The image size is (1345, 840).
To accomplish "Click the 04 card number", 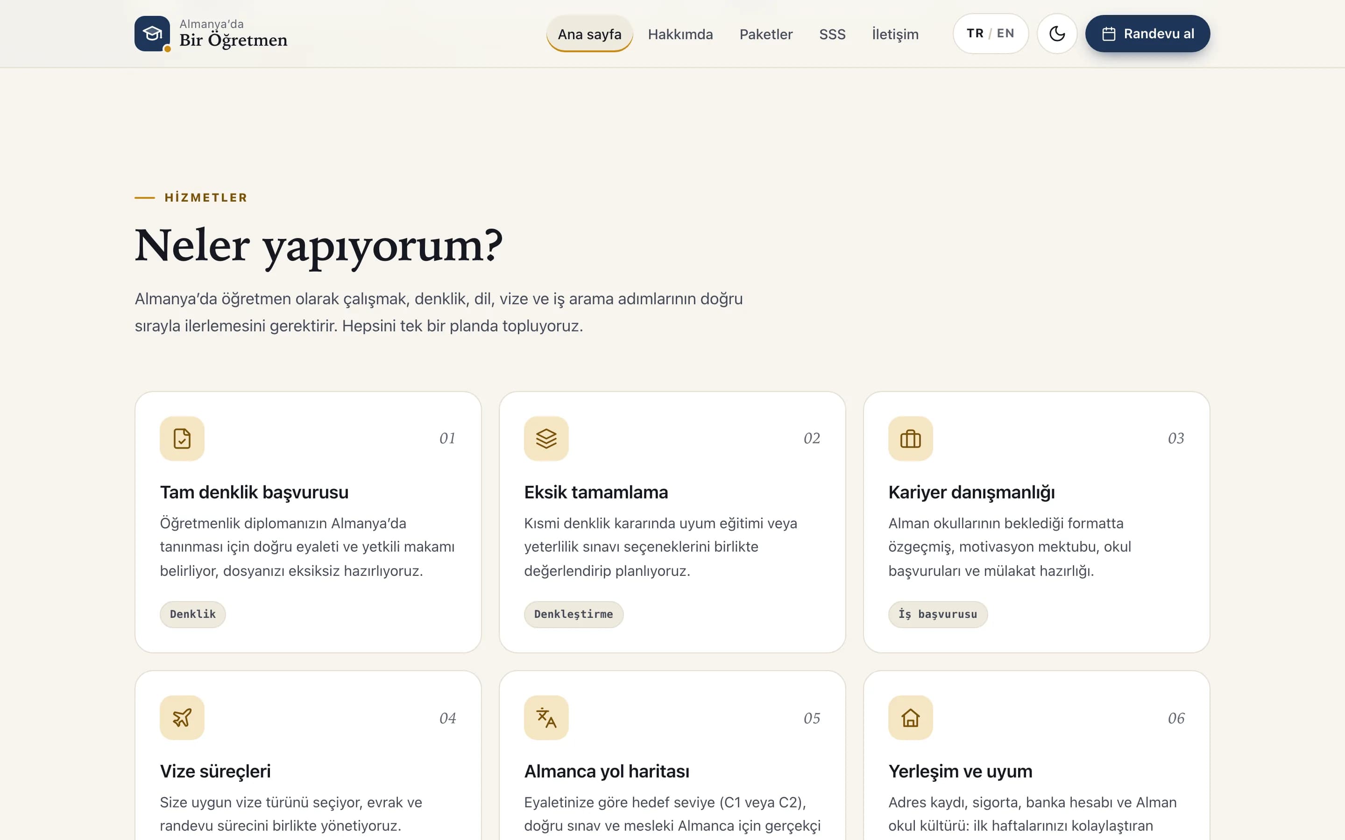I will [447, 718].
